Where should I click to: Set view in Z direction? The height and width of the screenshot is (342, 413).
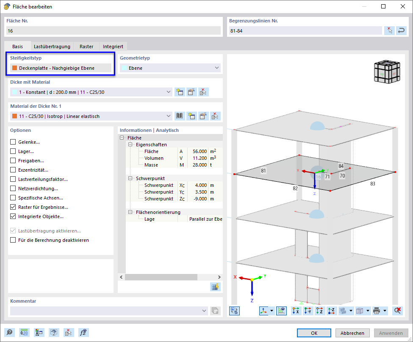click(319, 311)
